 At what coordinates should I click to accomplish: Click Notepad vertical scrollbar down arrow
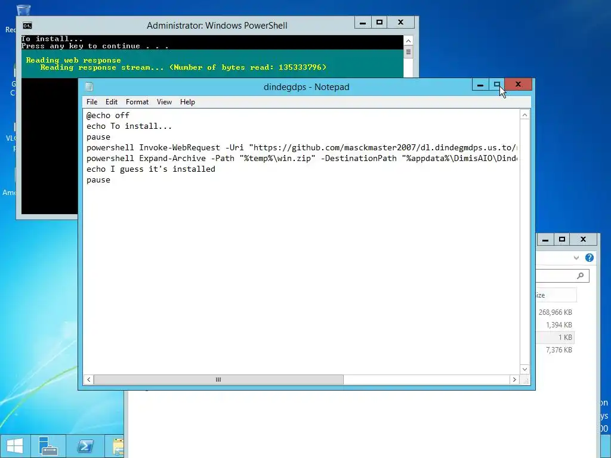click(x=524, y=369)
